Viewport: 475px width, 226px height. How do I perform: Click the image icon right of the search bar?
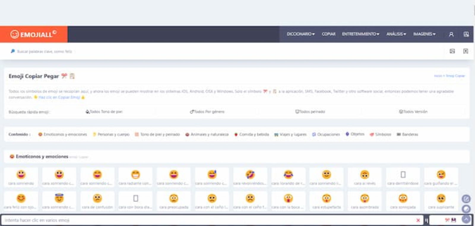pos(452,51)
